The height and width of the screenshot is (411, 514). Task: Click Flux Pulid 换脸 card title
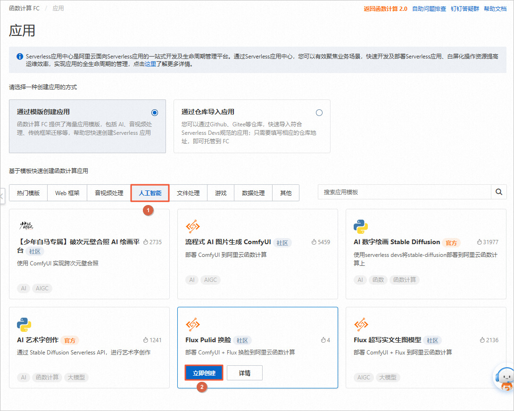(x=208, y=340)
